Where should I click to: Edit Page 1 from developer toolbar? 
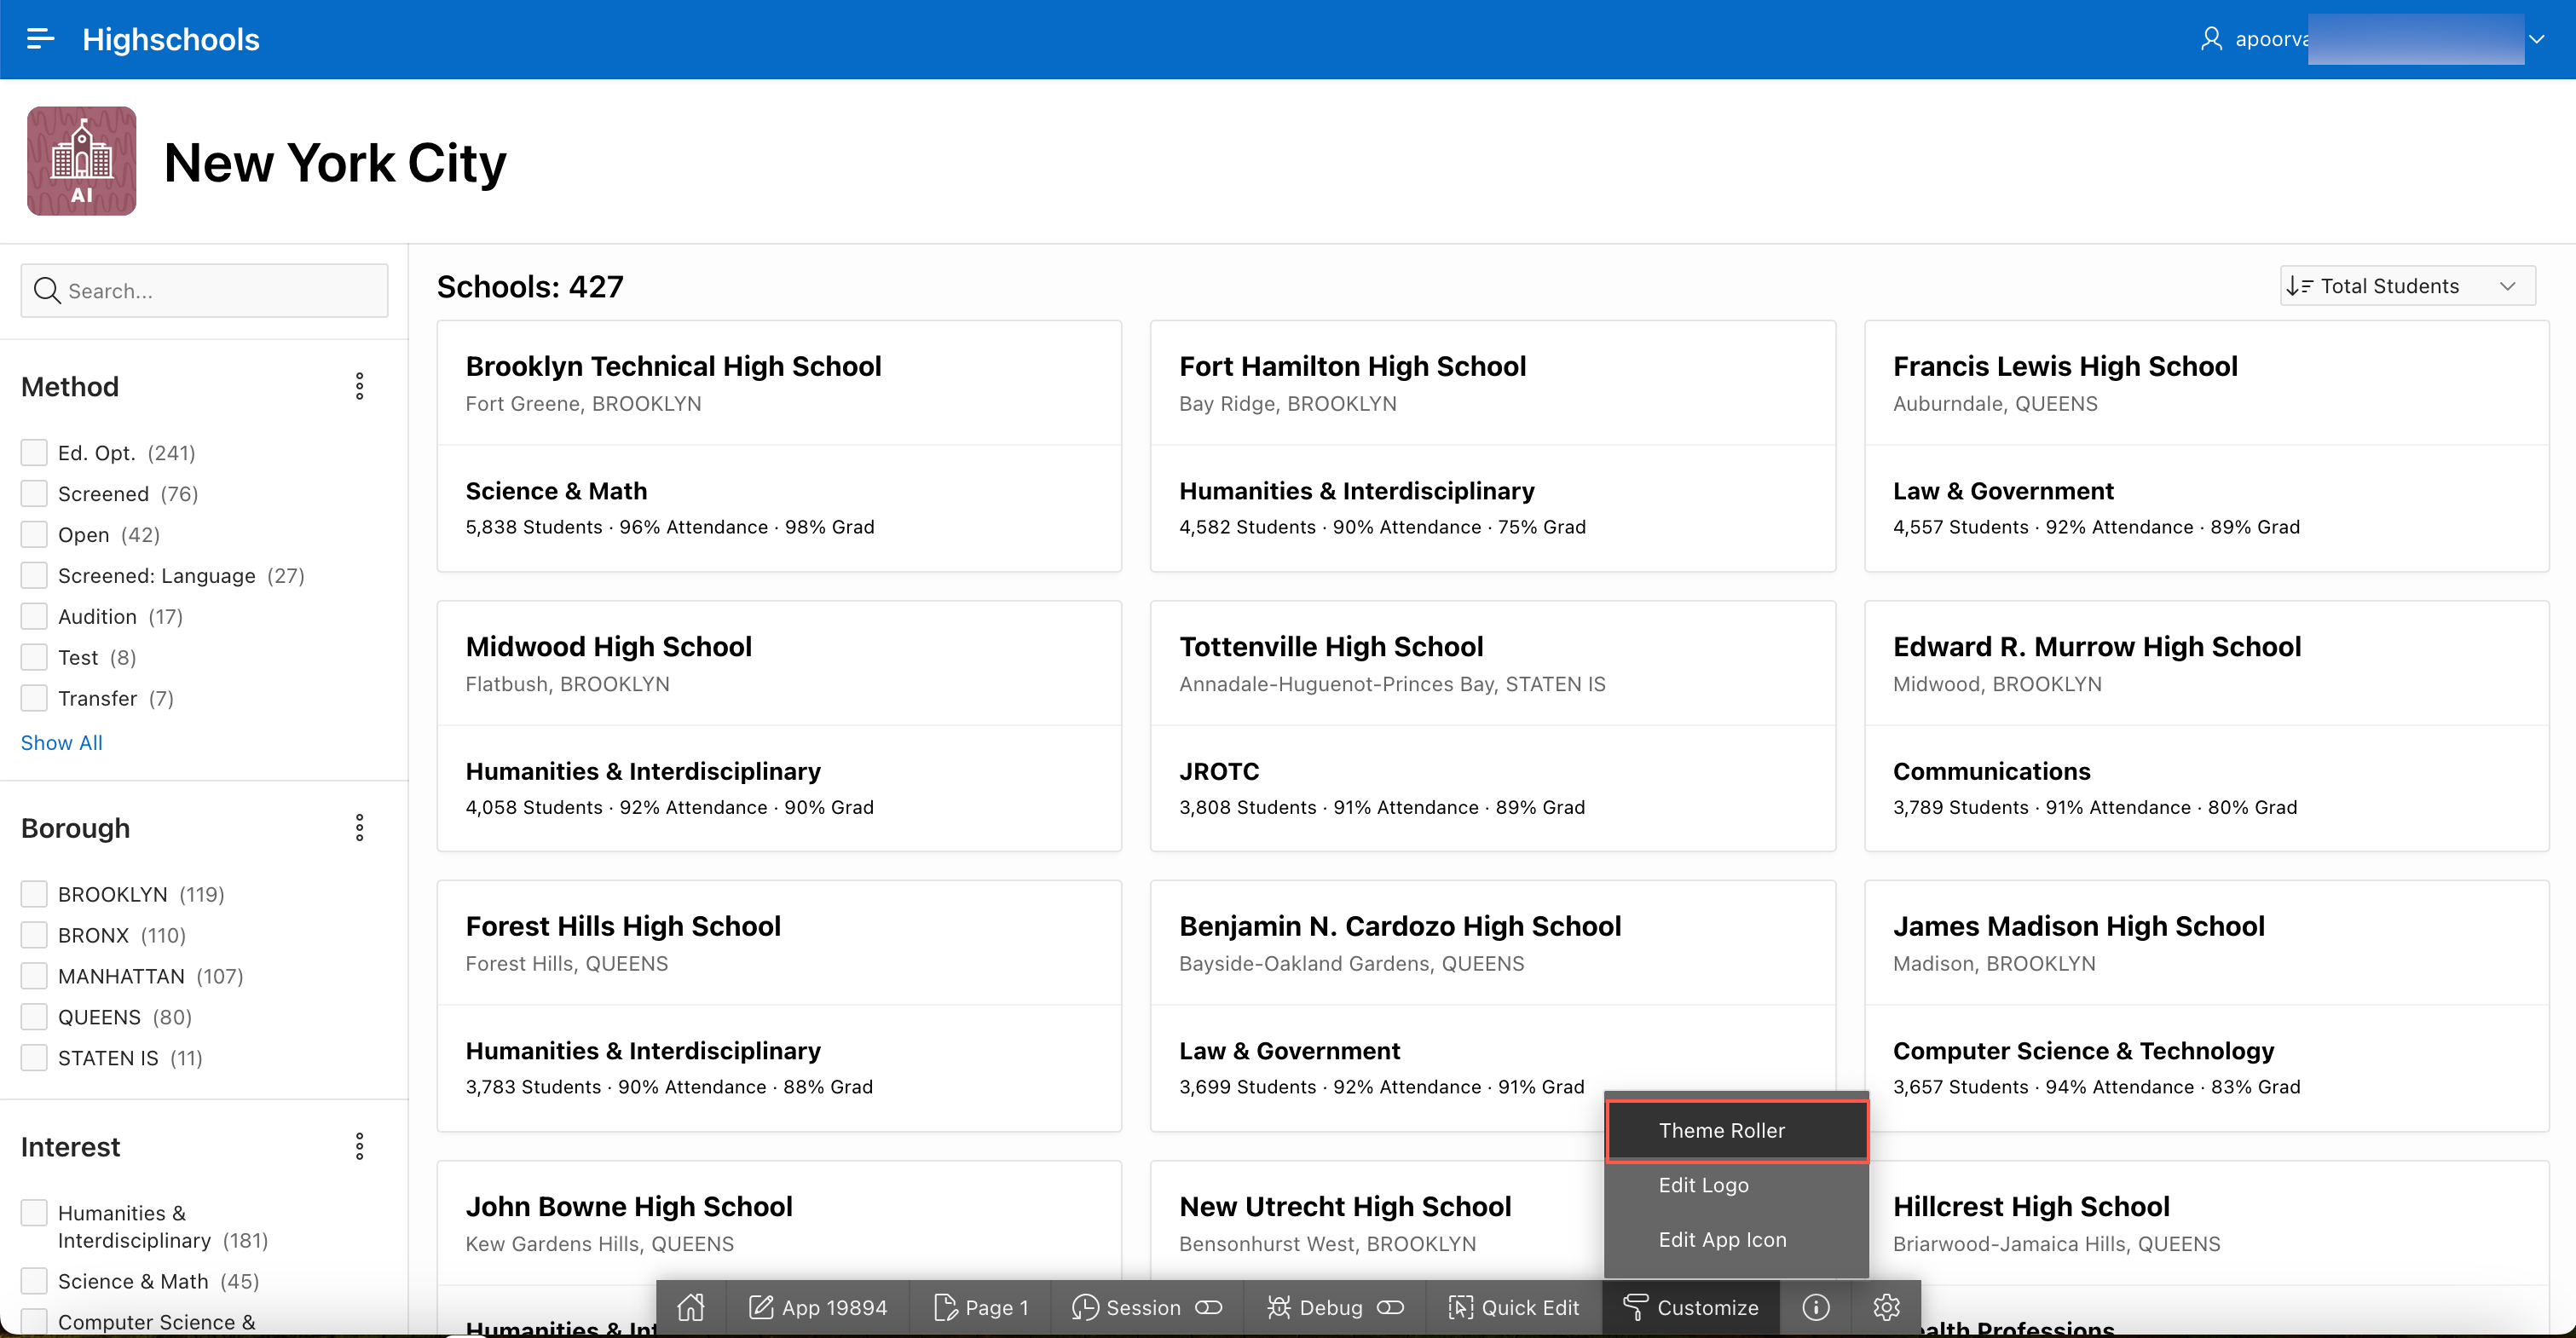point(981,1307)
